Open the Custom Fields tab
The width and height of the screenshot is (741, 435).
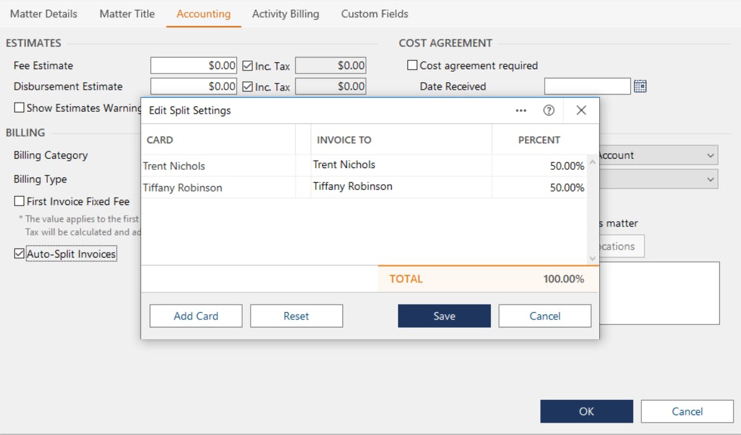coord(375,14)
